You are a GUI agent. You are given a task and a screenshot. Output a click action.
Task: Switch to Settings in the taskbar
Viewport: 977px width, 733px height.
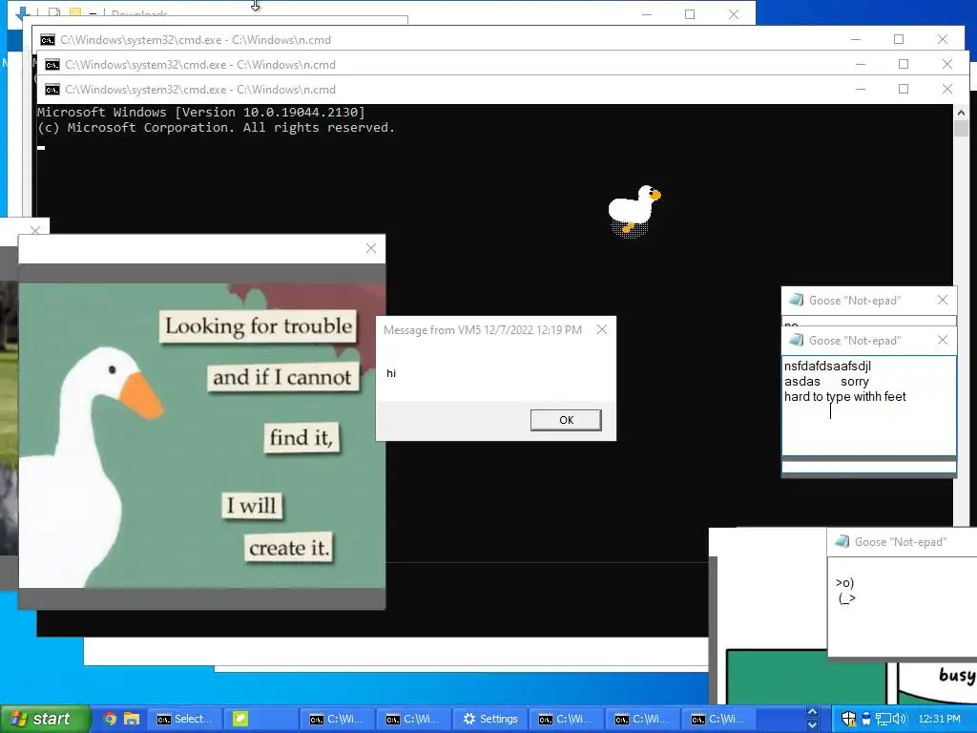tap(491, 719)
